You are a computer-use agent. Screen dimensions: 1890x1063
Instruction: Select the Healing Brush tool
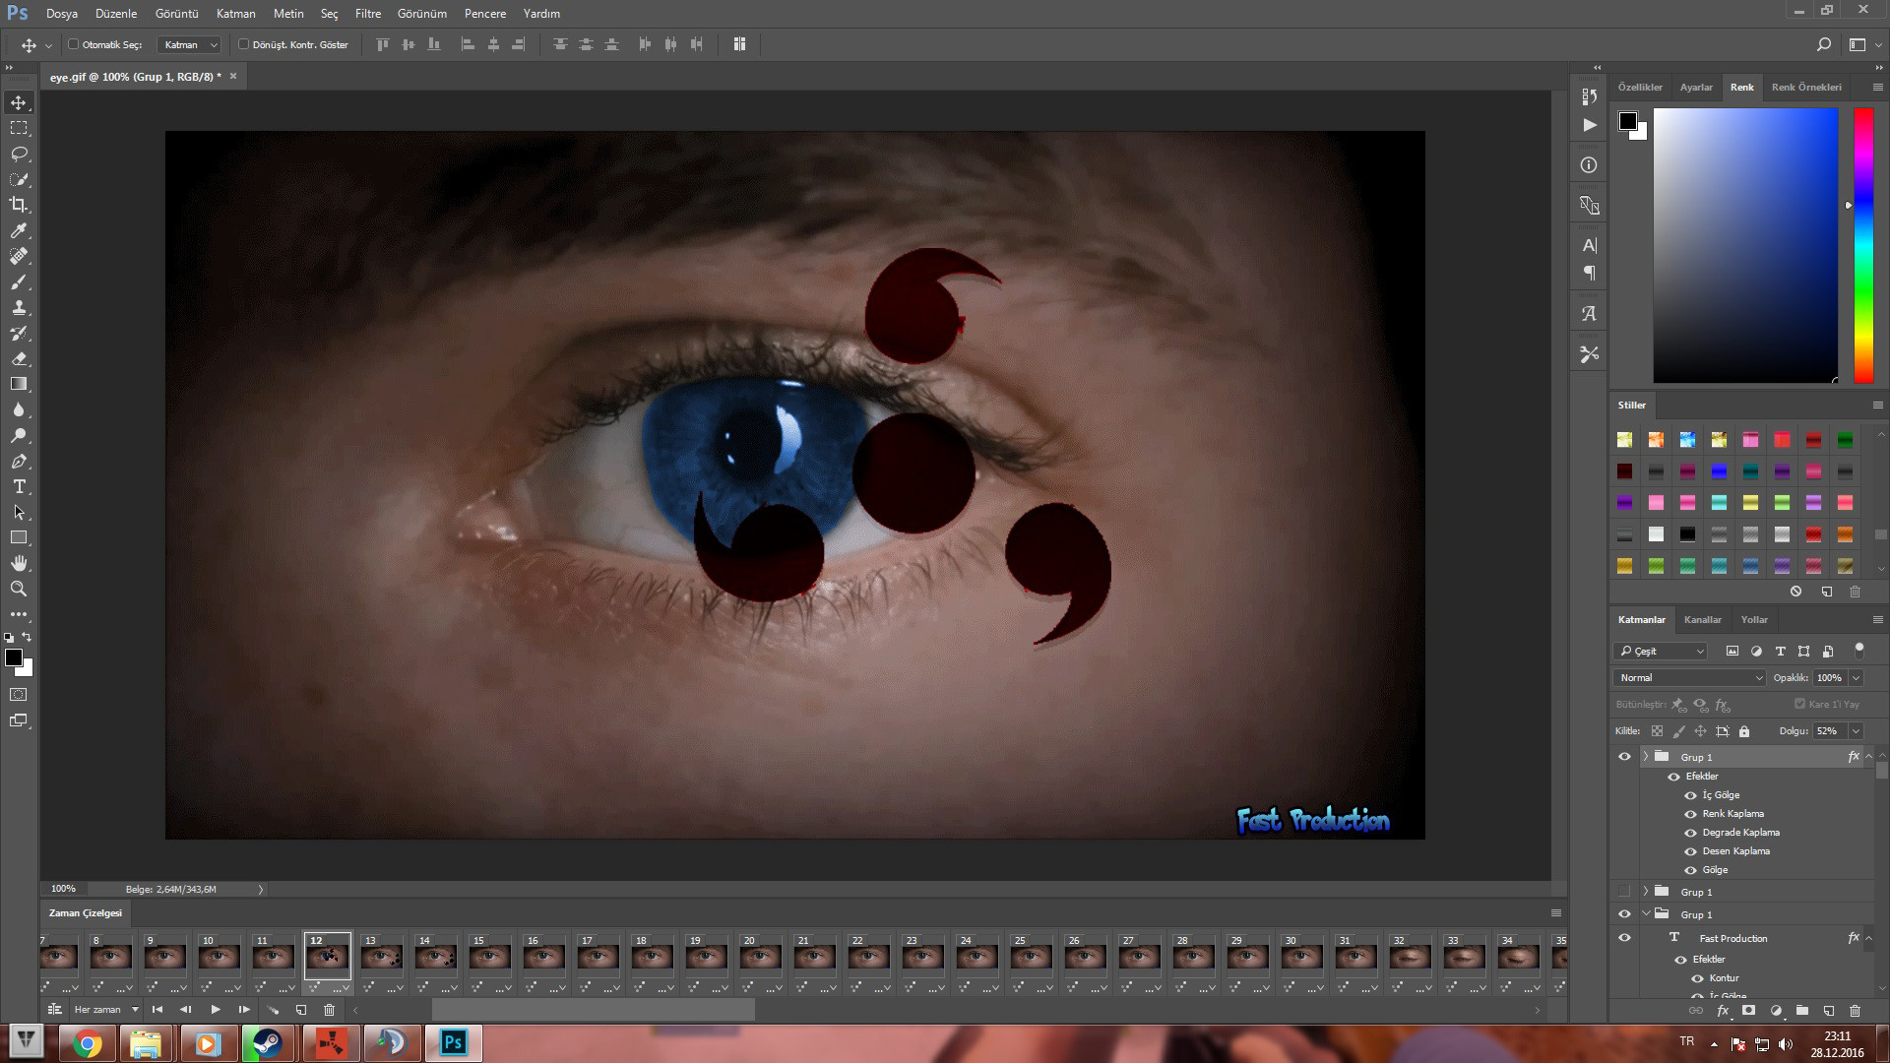coord(19,256)
